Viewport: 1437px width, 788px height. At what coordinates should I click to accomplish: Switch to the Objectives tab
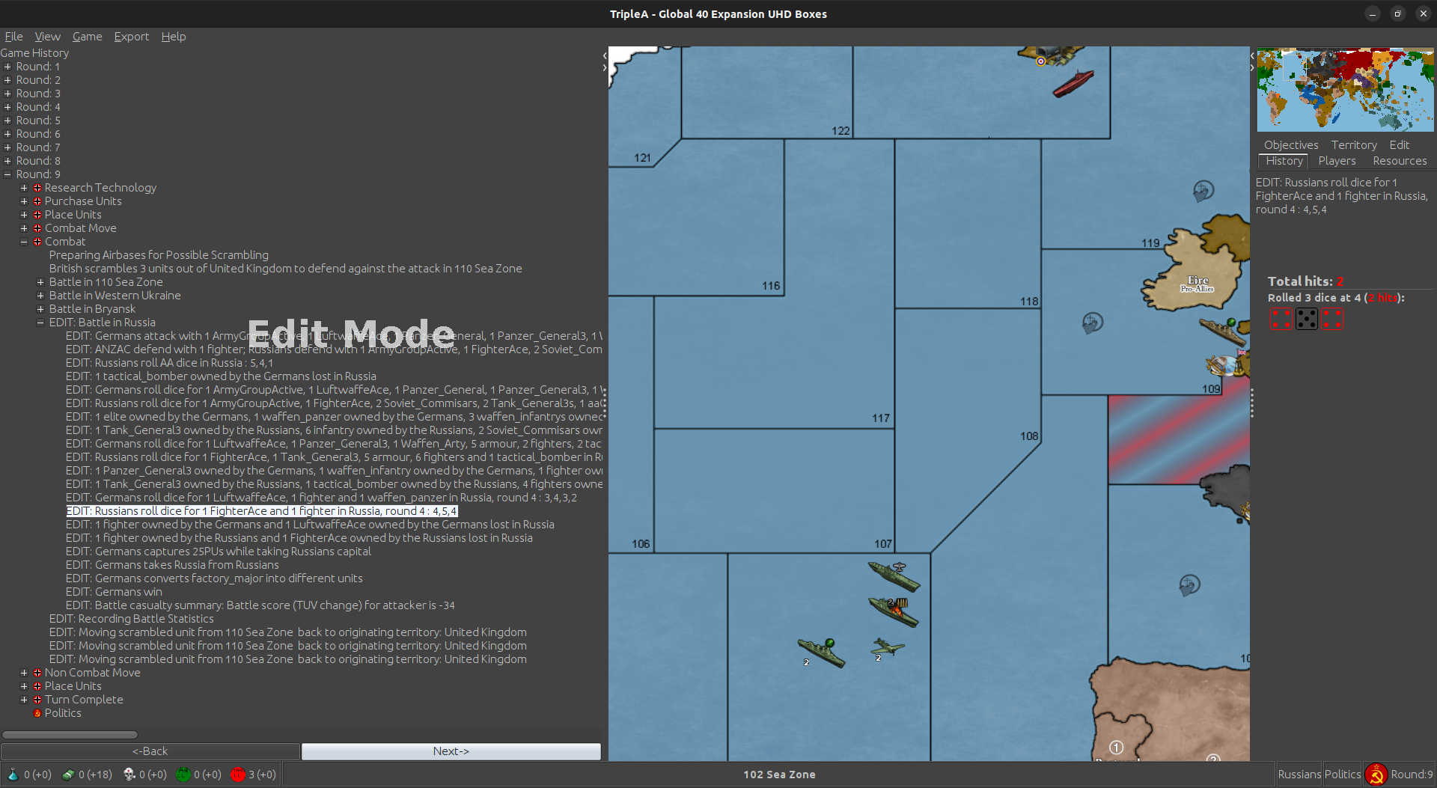(1291, 145)
